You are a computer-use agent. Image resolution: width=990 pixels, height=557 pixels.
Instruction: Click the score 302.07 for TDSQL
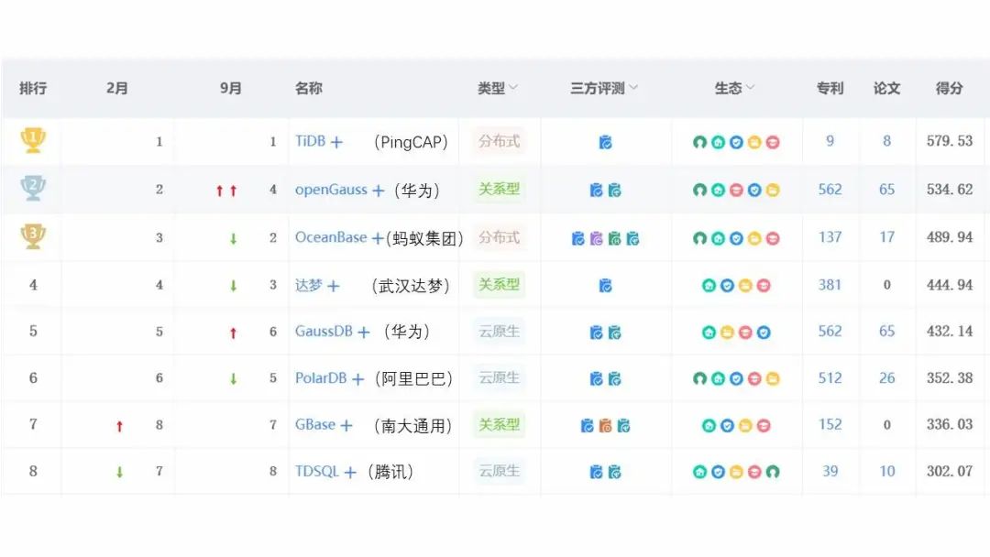point(949,471)
